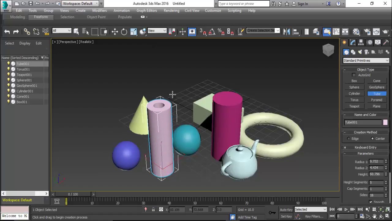Toggle Window/Crossing selection mode
This screenshot has width=392, height=221.
[x=104, y=31]
